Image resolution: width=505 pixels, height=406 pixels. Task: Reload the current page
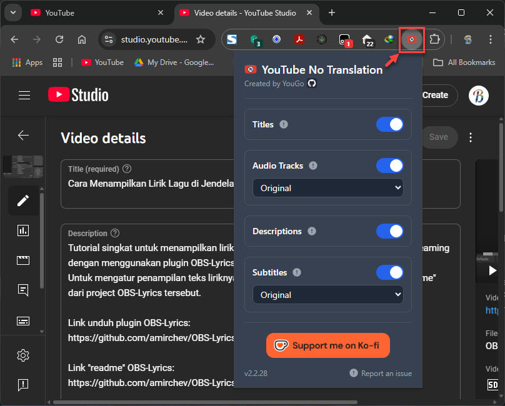point(59,39)
